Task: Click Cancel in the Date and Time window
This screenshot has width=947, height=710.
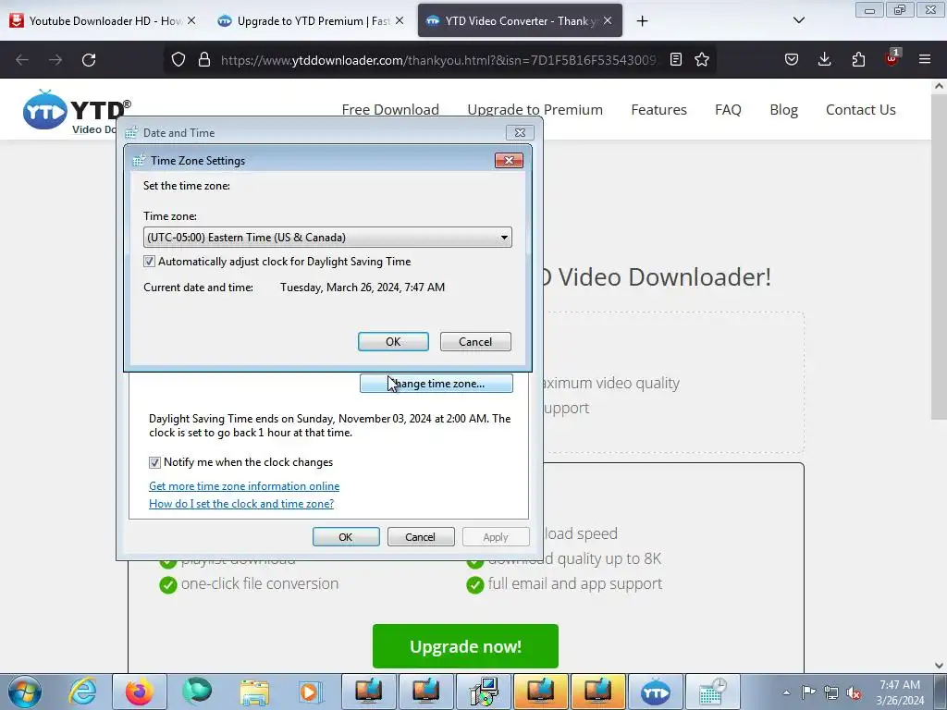Action: 421,537
